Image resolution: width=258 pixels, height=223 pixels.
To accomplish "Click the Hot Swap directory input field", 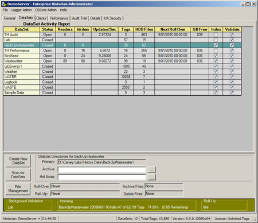I will [101, 177].
